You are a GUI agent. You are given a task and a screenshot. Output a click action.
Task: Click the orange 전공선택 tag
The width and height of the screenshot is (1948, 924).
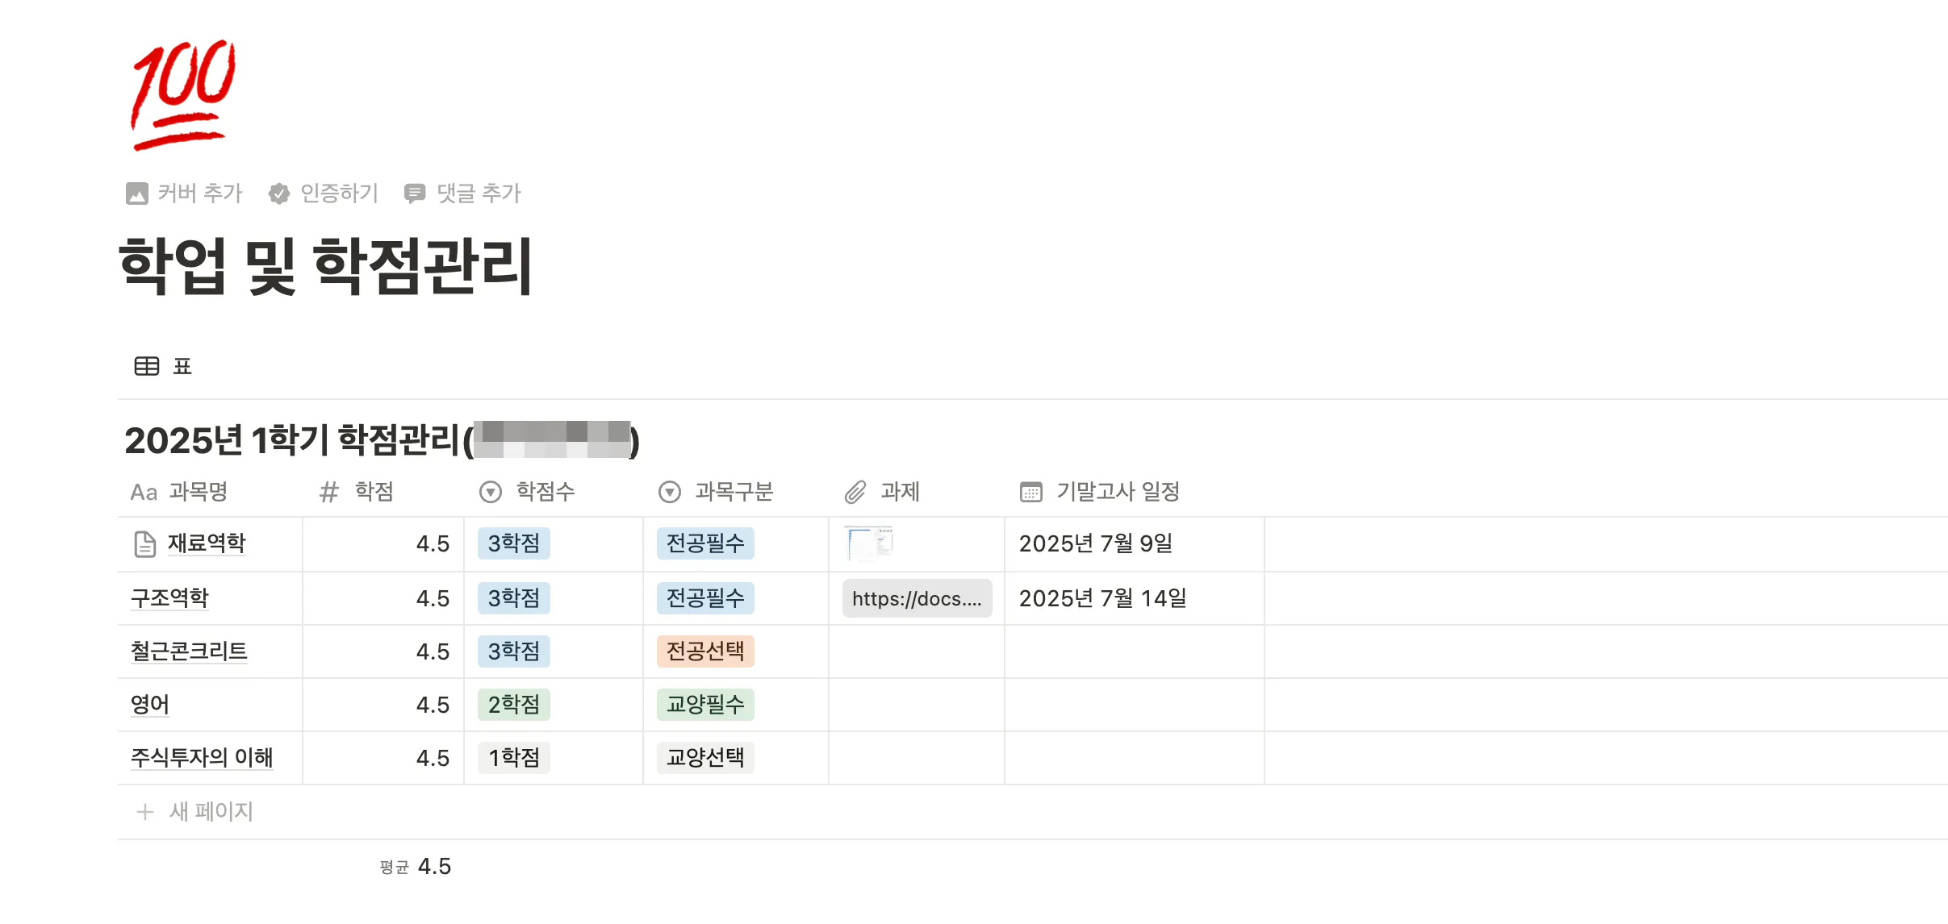click(x=705, y=651)
